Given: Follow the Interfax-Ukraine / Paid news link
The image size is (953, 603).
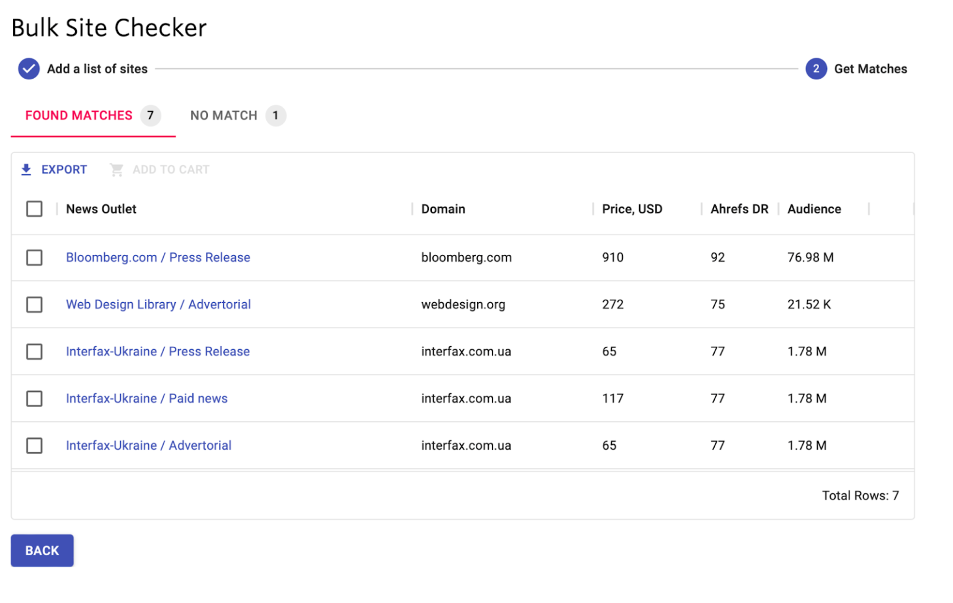Looking at the screenshot, I should pyautogui.click(x=146, y=399).
